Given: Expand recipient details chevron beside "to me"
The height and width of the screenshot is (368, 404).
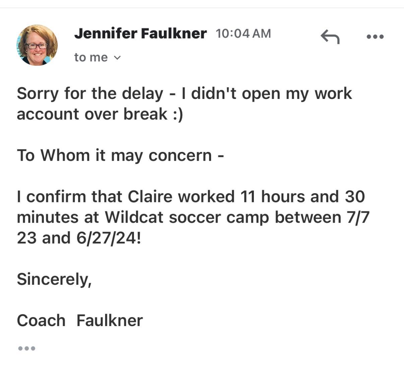Looking at the screenshot, I should click(117, 58).
